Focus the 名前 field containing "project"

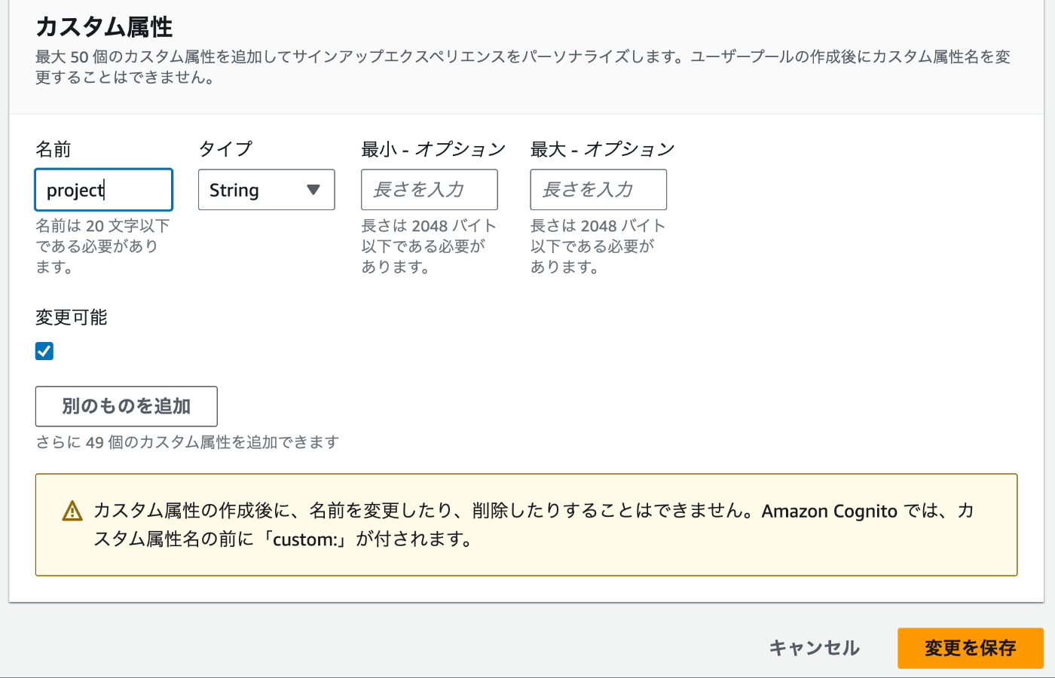(104, 190)
